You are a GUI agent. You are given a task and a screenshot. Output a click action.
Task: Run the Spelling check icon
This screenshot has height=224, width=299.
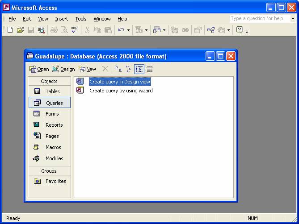click(74, 30)
